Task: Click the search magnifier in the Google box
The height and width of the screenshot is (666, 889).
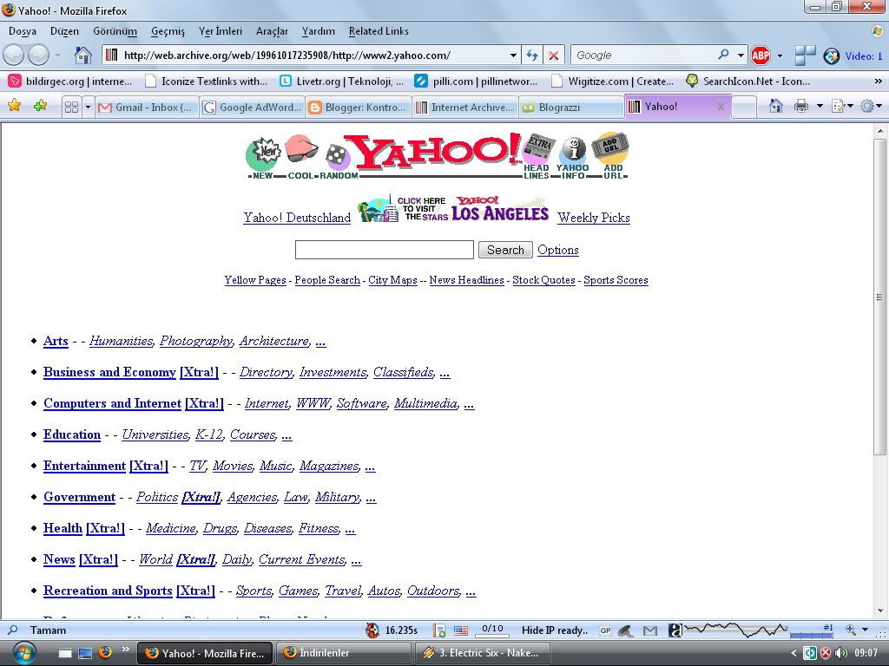Action: [723, 55]
